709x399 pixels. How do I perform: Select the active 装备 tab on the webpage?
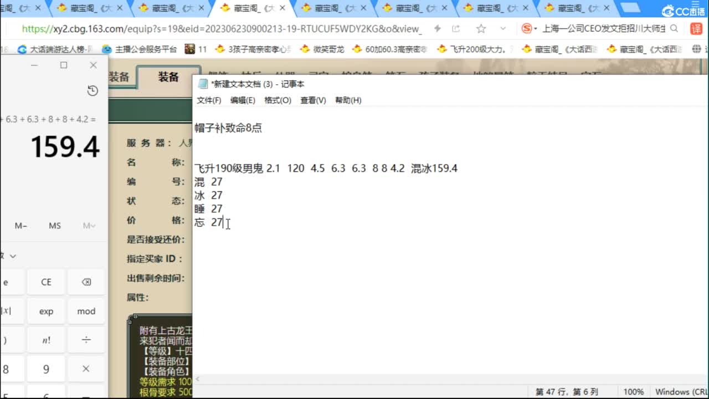168,77
